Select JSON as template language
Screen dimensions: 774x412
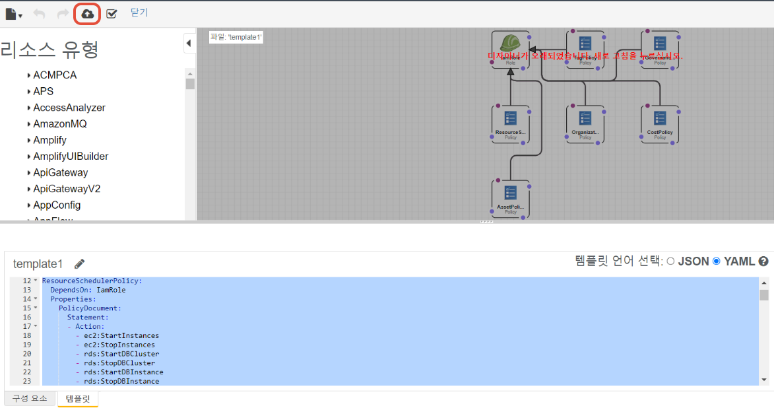point(670,261)
